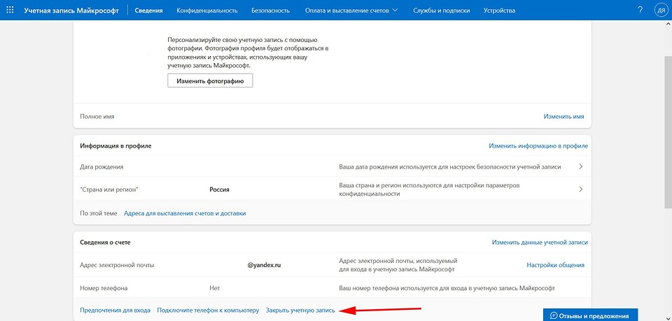Expand Оплата и выставление счетов dropdown
This screenshot has height=321, width=672.
coord(351,10)
